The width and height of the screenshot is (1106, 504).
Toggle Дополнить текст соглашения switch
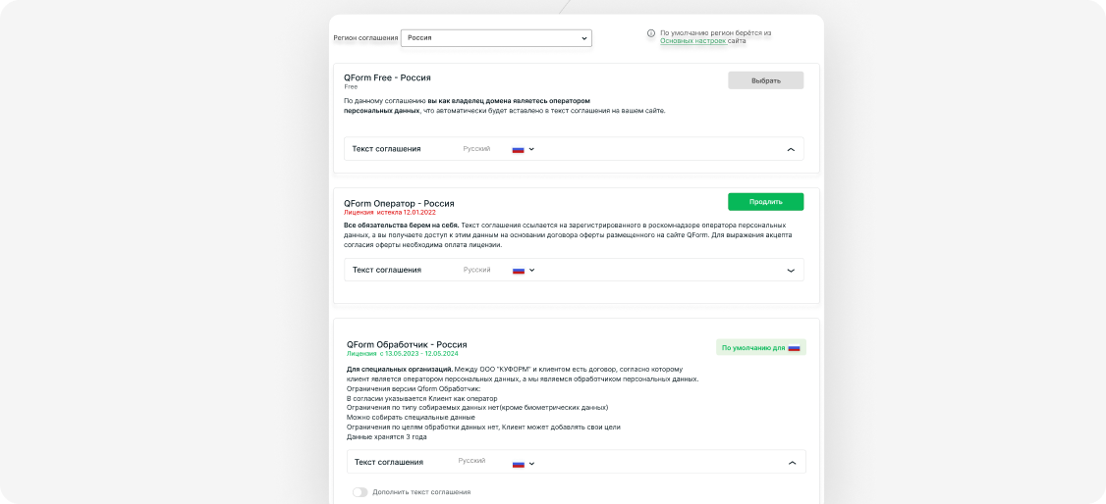click(x=359, y=492)
